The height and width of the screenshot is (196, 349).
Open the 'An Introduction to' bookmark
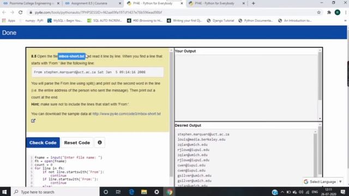(295, 21)
